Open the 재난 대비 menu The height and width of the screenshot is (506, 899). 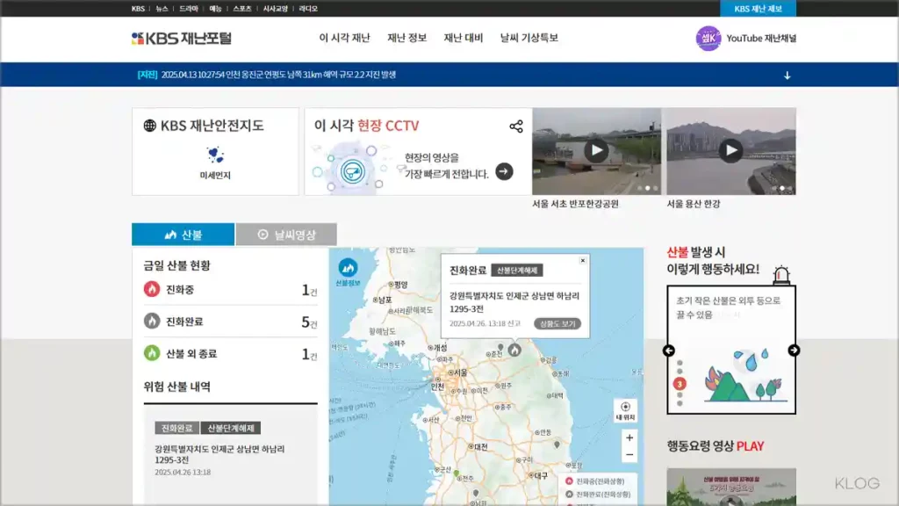click(x=464, y=38)
